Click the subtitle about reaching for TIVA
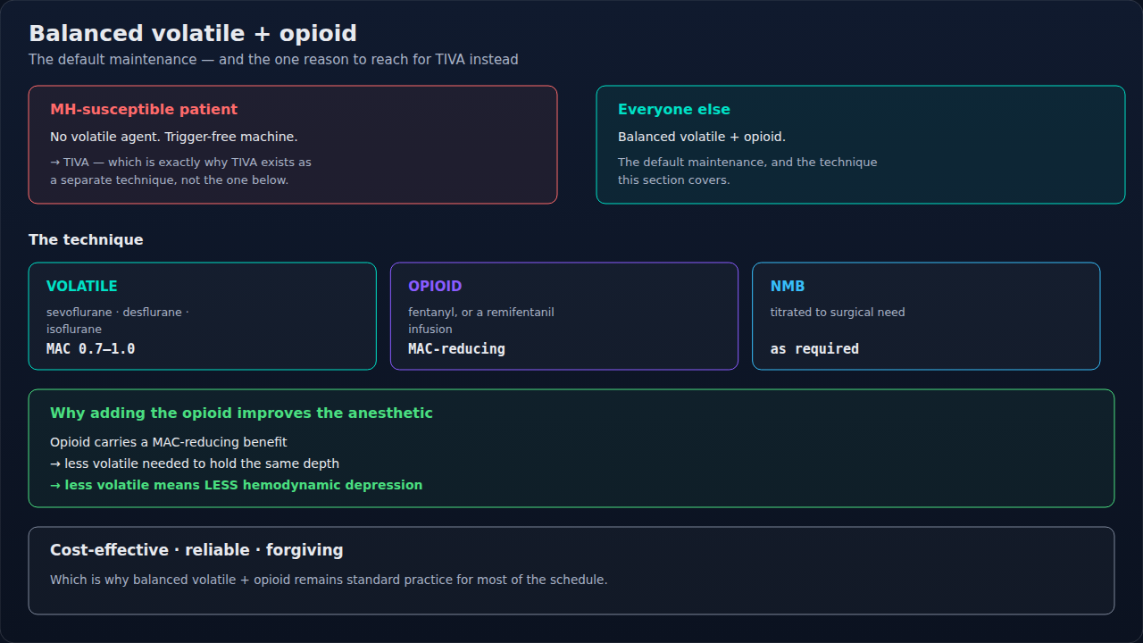 (x=273, y=60)
